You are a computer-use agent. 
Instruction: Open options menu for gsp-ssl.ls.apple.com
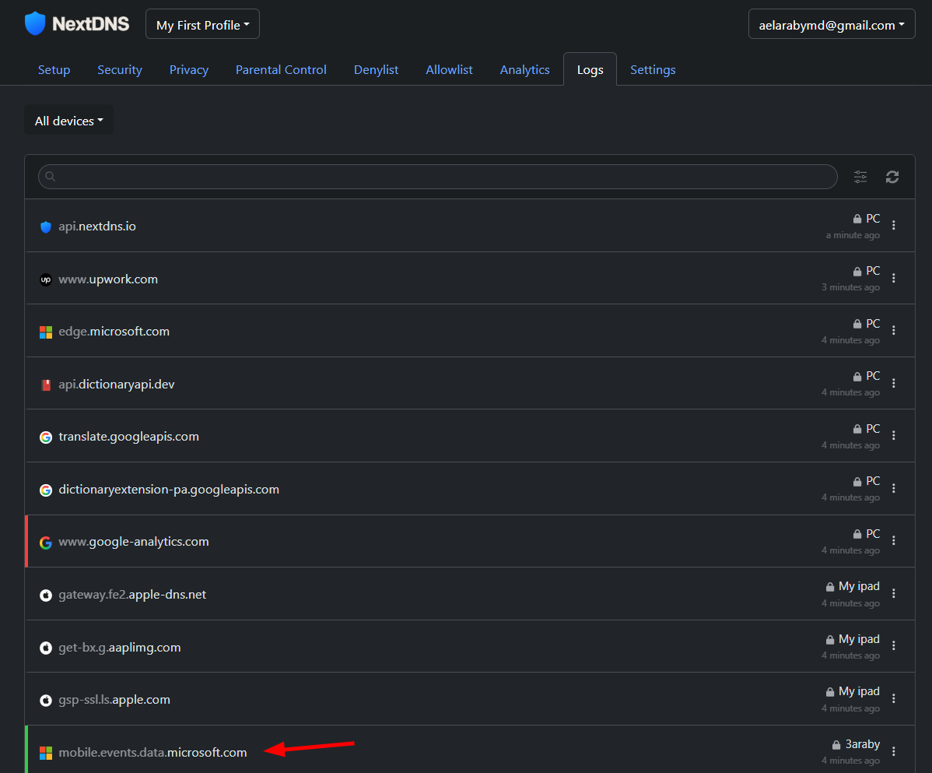893,698
